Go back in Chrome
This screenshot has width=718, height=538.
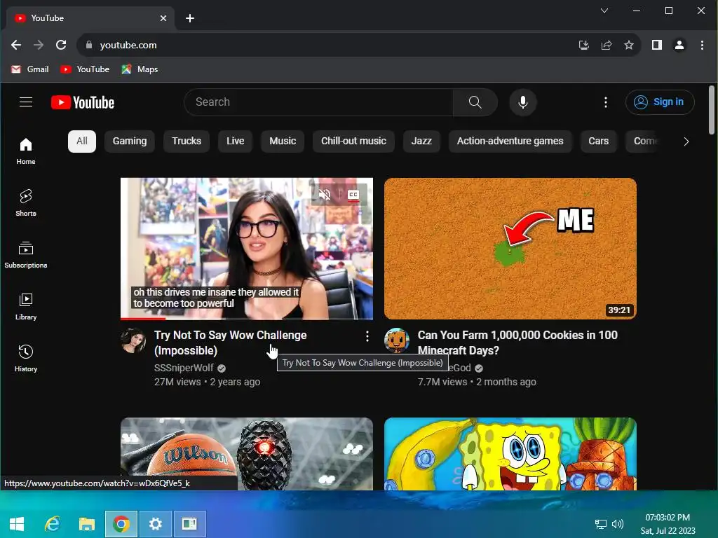coord(16,45)
